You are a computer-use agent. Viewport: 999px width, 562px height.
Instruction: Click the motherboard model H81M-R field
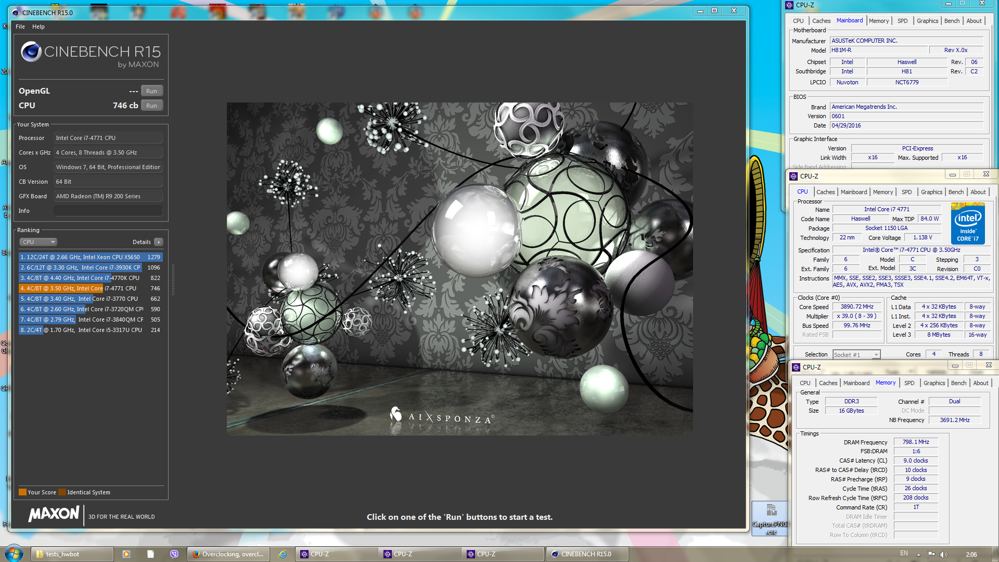[x=879, y=50]
